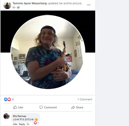Click the Like thumbs-up button icon
Image resolution: width=129 pixels, height=126 pixels.
pyautogui.click(x=15, y=107)
